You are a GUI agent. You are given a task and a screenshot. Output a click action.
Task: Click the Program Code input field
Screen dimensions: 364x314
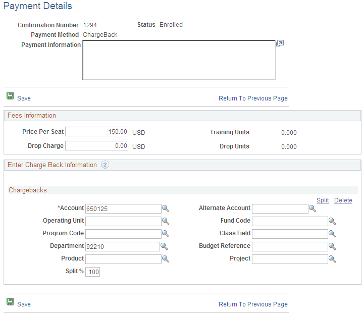pos(123,234)
